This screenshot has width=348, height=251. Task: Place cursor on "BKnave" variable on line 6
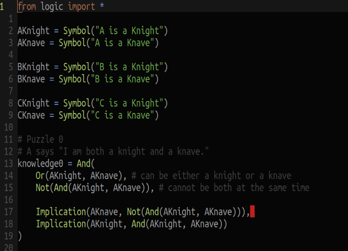(x=33, y=79)
